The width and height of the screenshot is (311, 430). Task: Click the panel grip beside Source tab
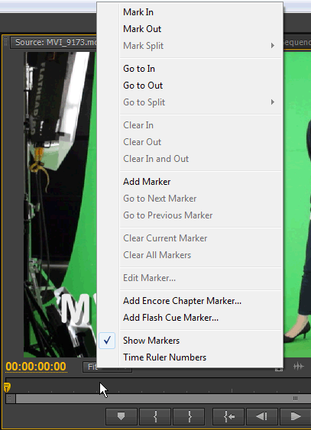pyautogui.click(x=5, y=42)
